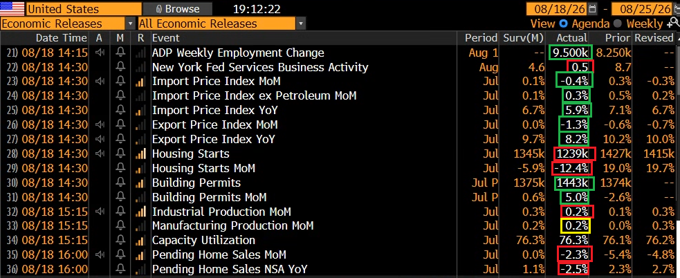
Task: Sort by the Actual column header
Action: tap(571, 38)
